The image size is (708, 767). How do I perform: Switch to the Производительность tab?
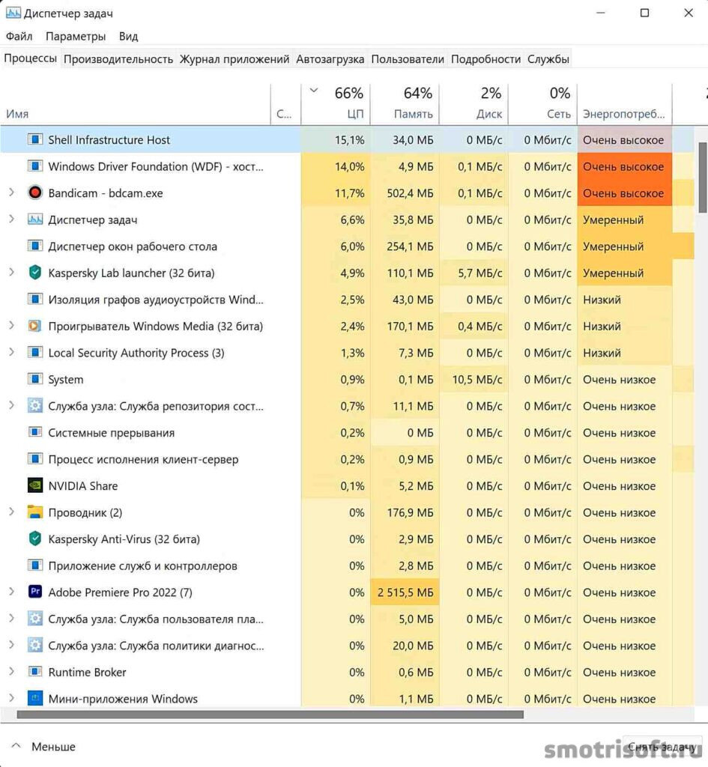pyautogui.click(x=118, y=59)
